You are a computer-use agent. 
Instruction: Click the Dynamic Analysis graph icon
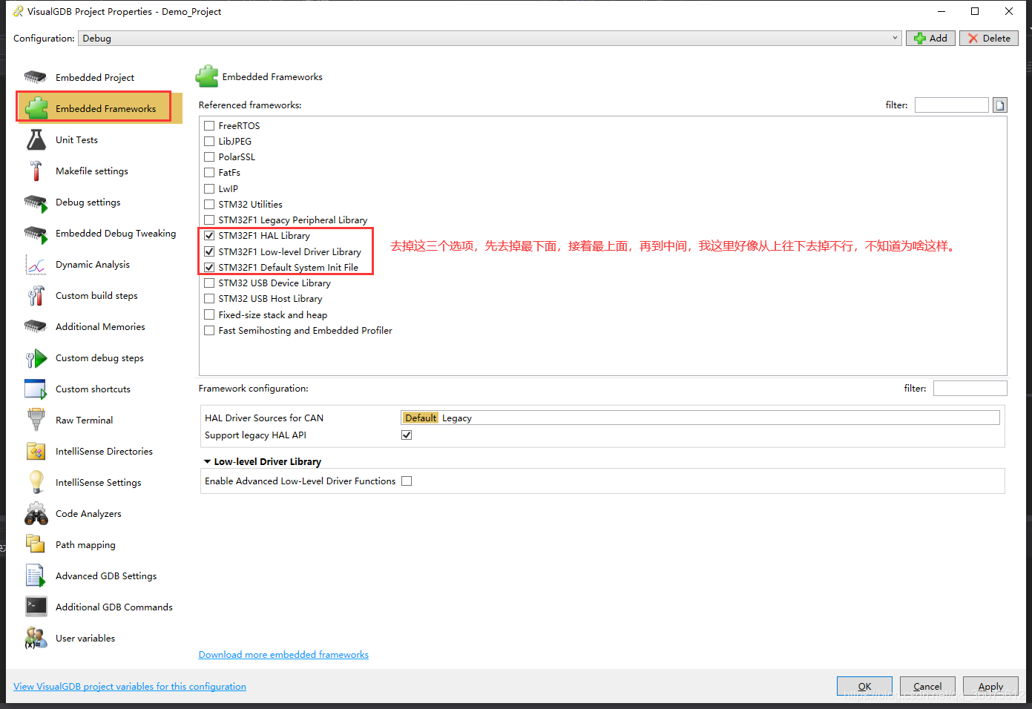click(36, 265)
